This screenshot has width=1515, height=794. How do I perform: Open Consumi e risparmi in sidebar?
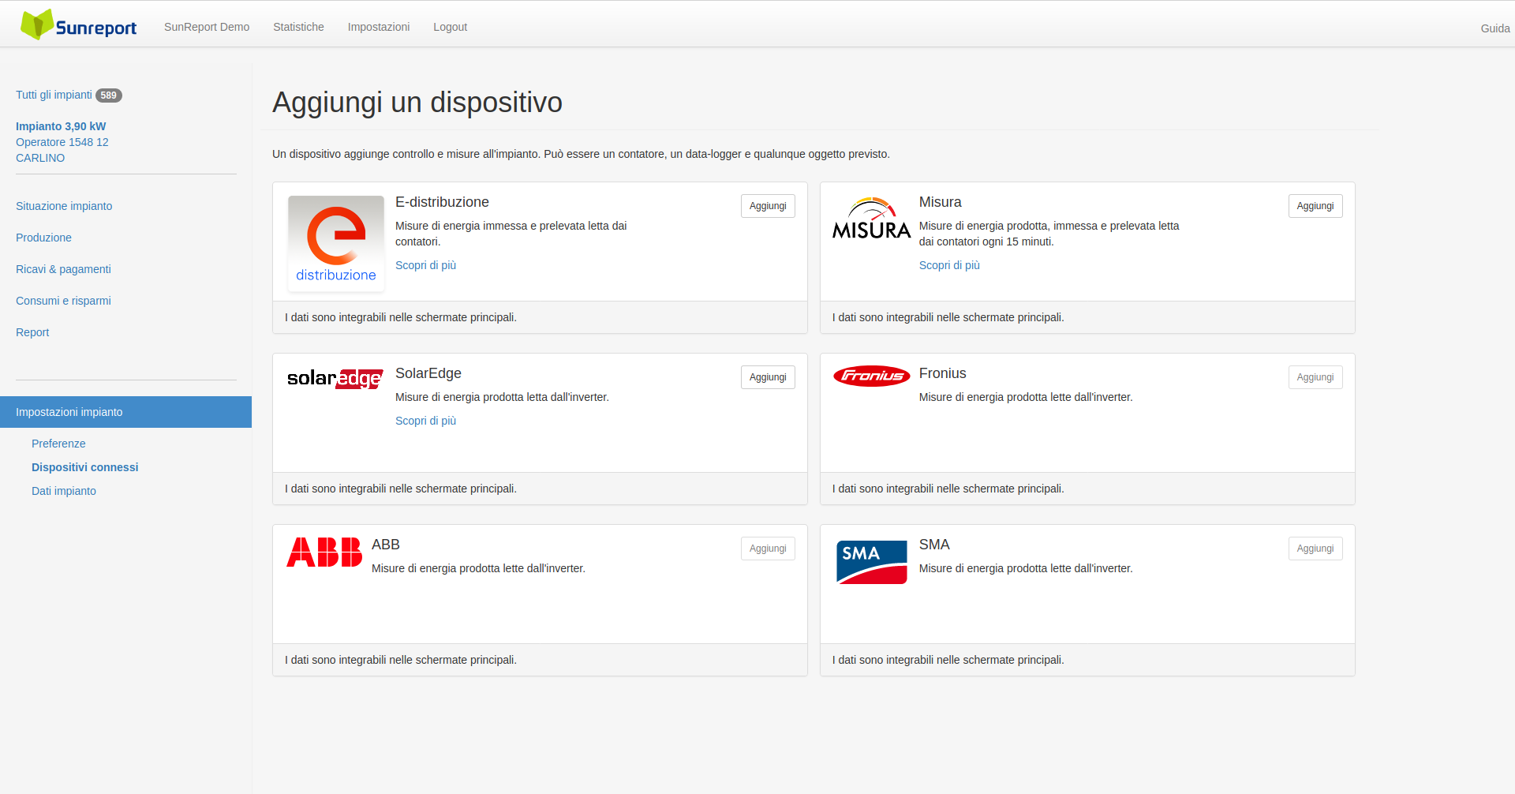pyautogui.click(x=63, y=301)
